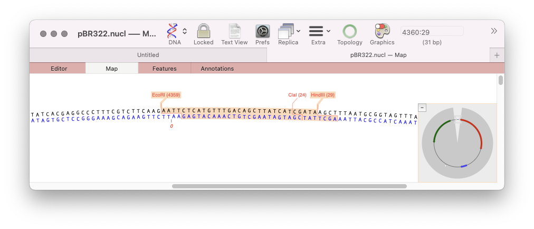
Task: Select the Untitled document tab
Action: click(x=148, y=55)
